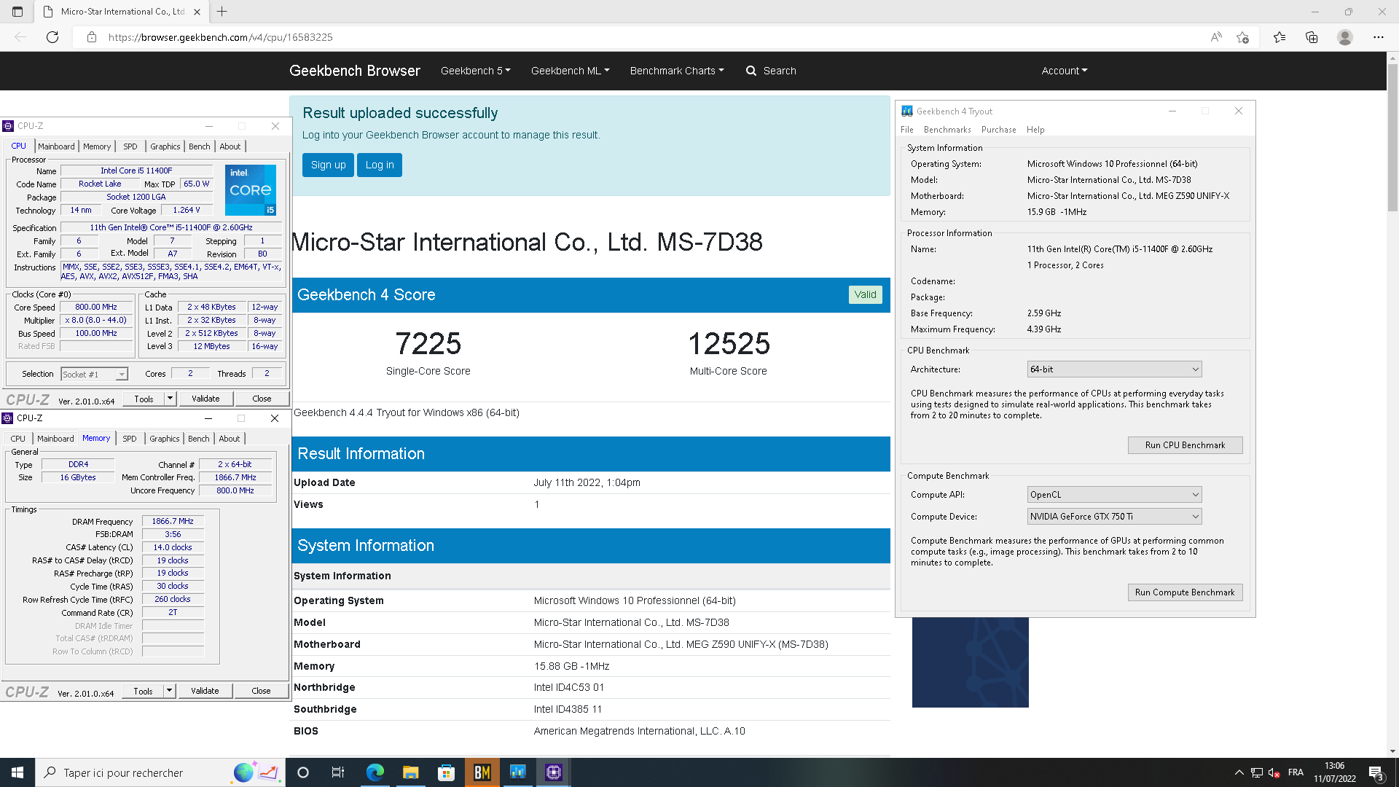Open the Favorites list icon
This screenshot has height=787, width=1399.
coord(1280,37)
